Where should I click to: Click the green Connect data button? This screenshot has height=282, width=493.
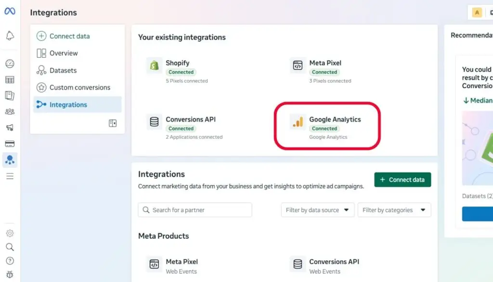[402, 180]
